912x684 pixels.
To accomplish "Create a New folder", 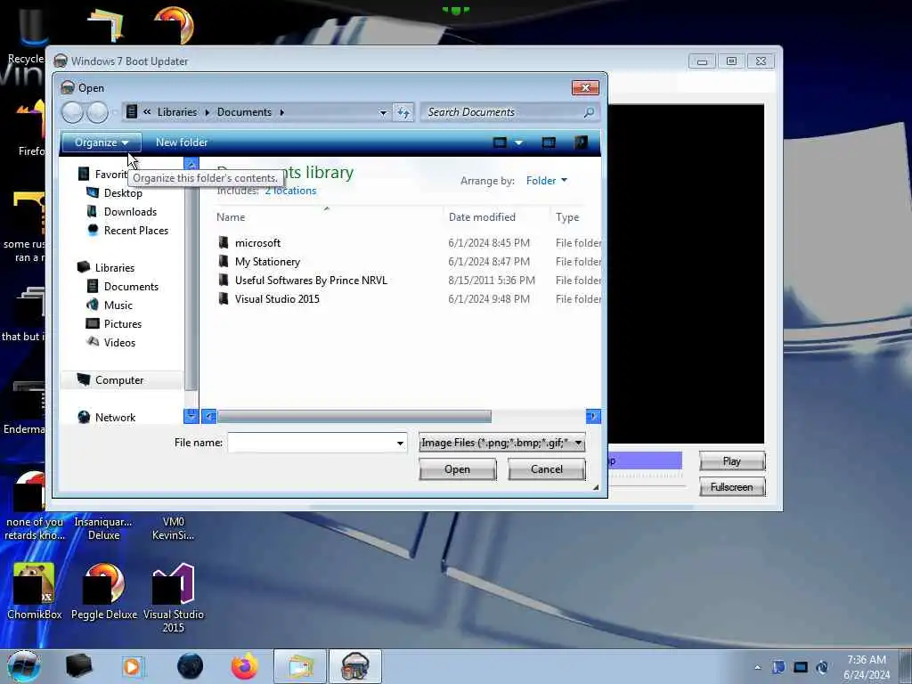I will [x=182, y=142].
